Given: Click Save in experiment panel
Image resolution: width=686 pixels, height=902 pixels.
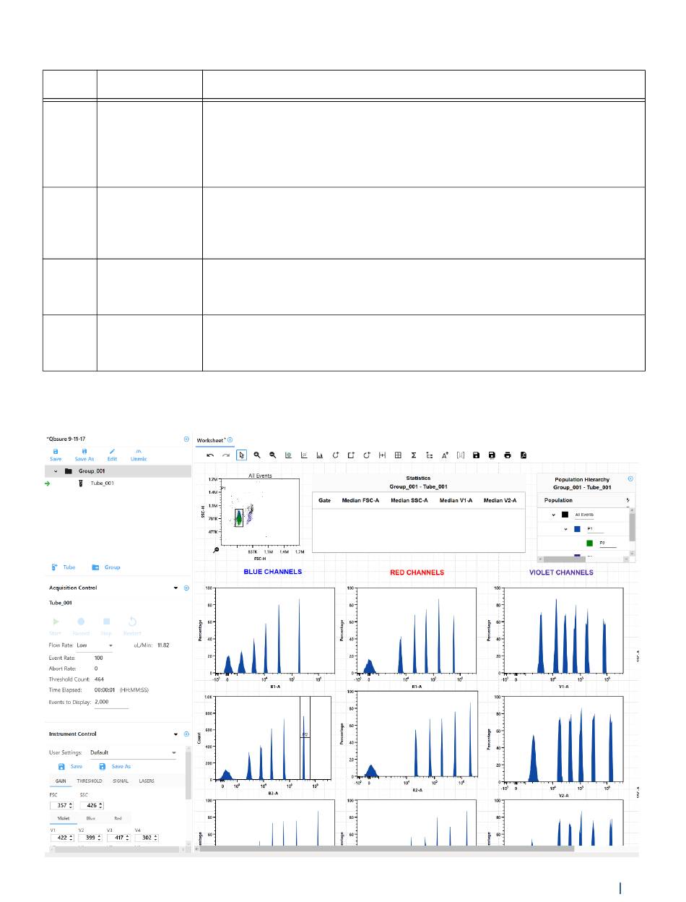Looking at the screenshot, I should (x=56, y=455).
